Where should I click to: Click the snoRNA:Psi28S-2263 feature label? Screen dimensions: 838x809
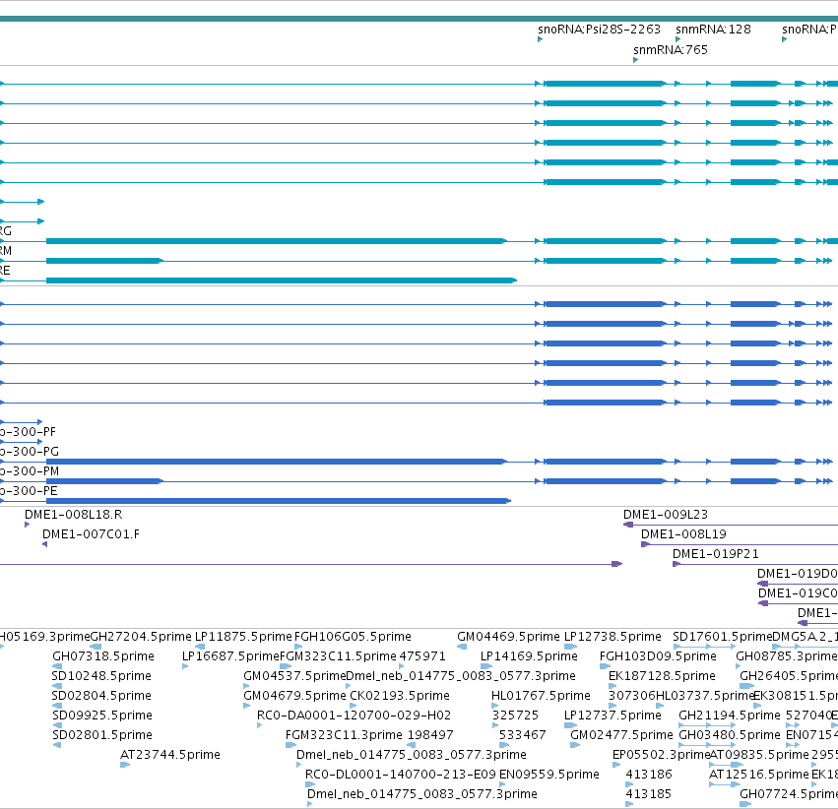pyautogui.click(x=599, y=30)
